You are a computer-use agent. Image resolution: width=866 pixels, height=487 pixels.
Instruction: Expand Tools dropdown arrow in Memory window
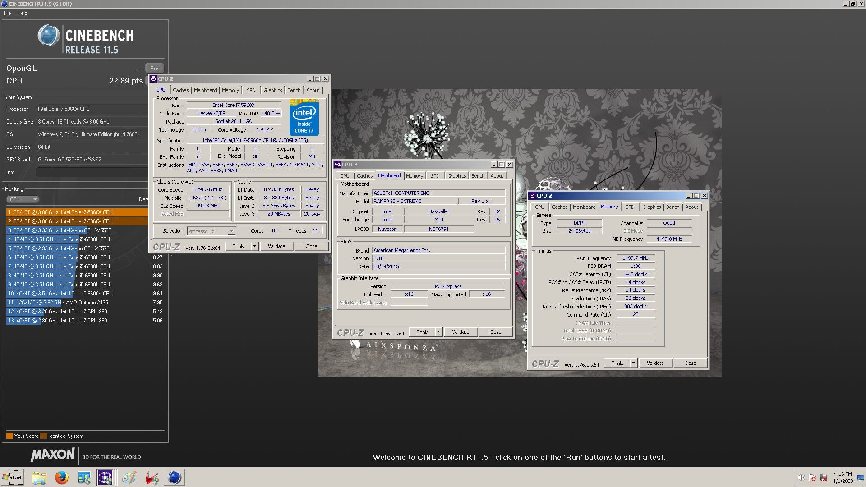coord(633,363)
